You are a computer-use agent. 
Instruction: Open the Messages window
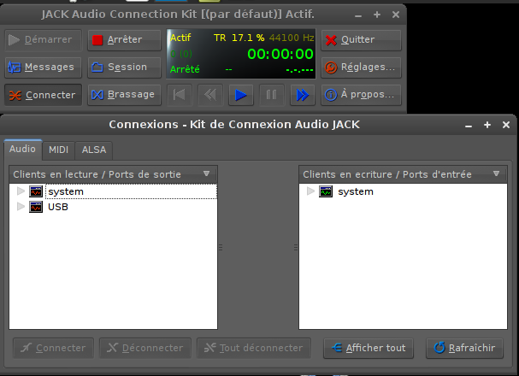43,68
